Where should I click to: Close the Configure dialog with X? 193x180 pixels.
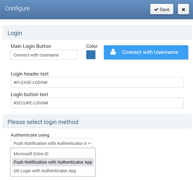[x=183, y=9]
